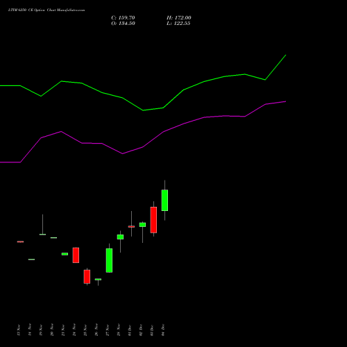Click the red candle above 24 Nov
Viewport: 347px width, 347px height.
(76, 255)
